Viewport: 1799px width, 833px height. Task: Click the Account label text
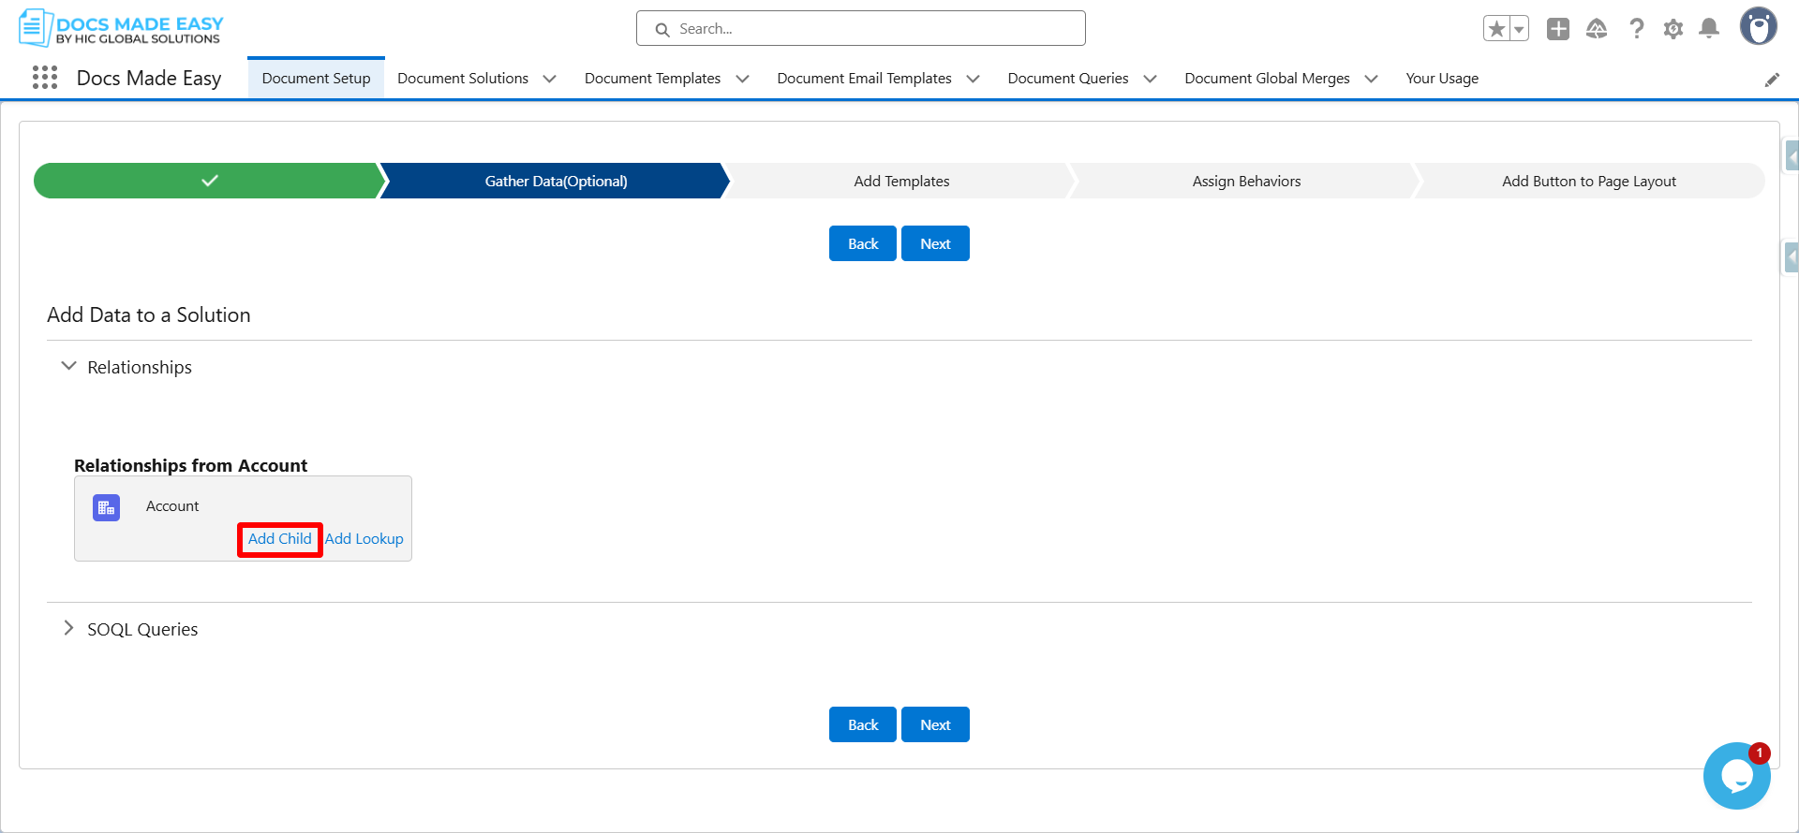(172, 506)
